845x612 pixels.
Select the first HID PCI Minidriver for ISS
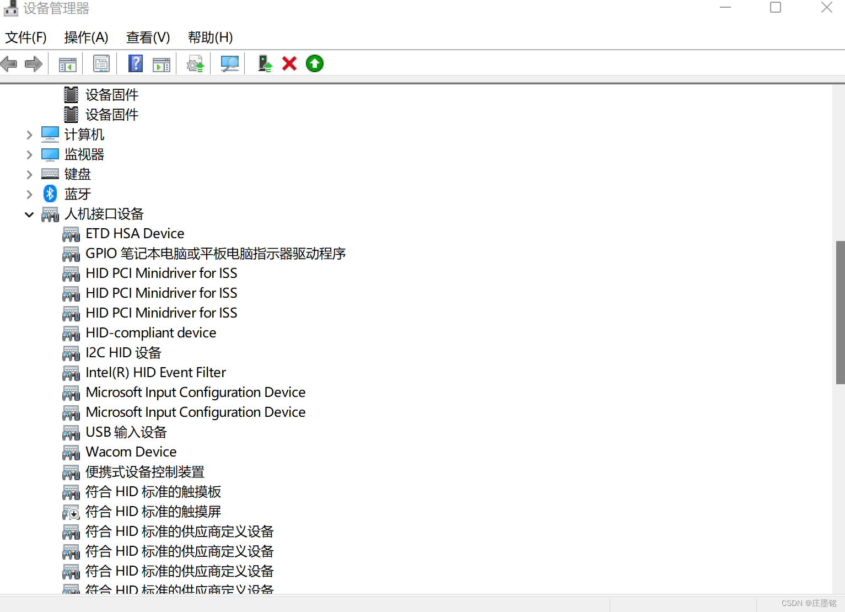pyautogui.click(x=162, y=273)
